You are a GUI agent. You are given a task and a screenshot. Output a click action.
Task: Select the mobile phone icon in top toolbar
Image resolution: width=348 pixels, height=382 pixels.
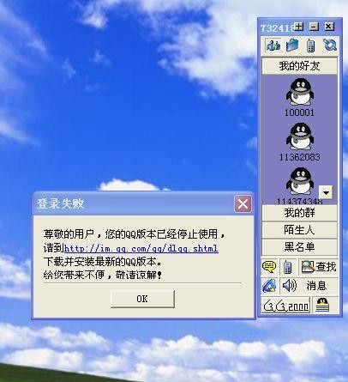(310, 45)
